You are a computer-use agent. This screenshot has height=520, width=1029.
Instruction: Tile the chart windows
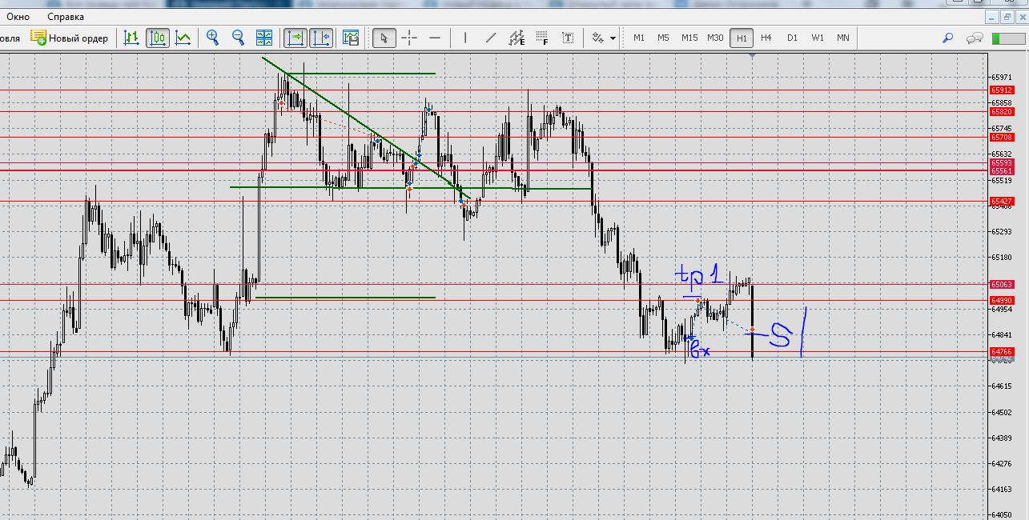264,38
